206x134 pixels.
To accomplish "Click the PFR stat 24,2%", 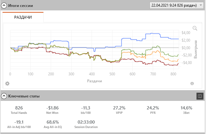I will (153, 108).
